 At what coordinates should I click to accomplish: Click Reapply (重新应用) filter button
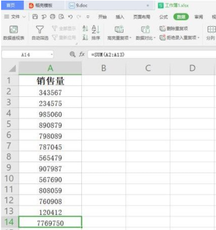[64, 38]
